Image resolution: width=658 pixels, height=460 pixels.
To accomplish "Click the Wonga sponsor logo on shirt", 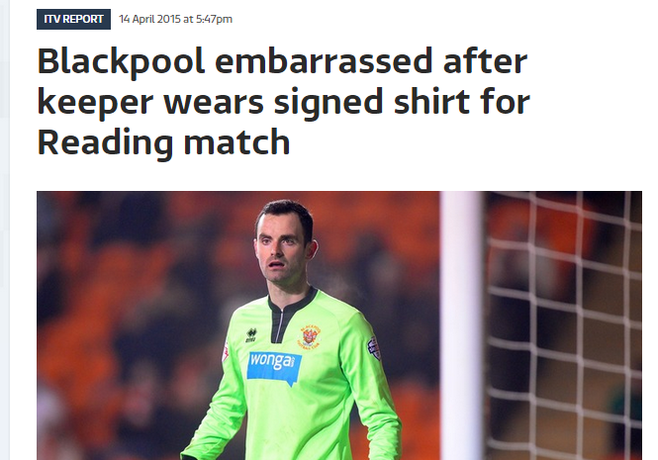I will pos(274,367).
